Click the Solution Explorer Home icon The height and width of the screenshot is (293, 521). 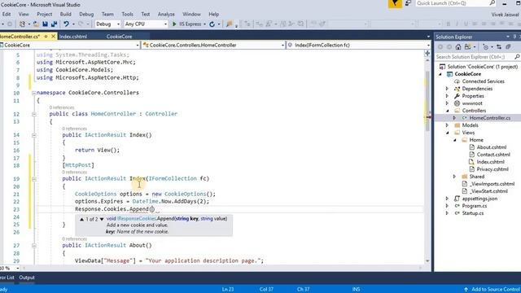(458, 47)
